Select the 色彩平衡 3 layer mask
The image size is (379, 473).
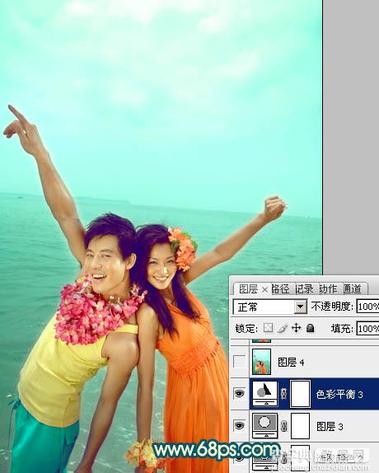tap(300, 394)
